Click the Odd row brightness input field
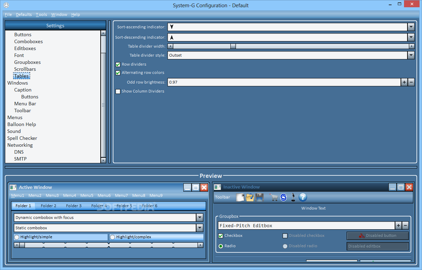The image size is (422, 270). coord(284,82)
